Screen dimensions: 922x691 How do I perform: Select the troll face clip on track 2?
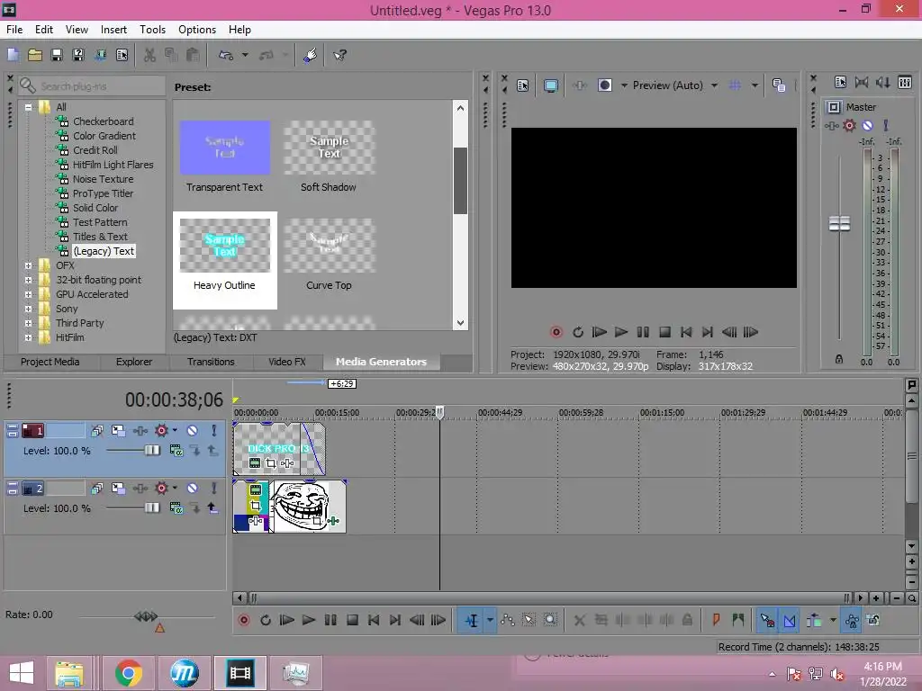tap(310, 507)
